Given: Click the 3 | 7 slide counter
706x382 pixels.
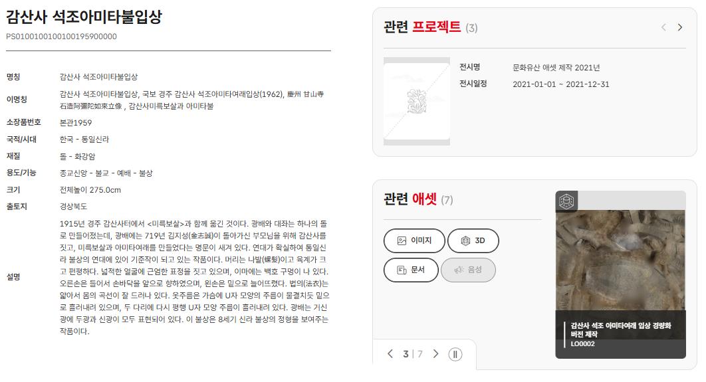Looking at the screenshot, I should [412, 354].
